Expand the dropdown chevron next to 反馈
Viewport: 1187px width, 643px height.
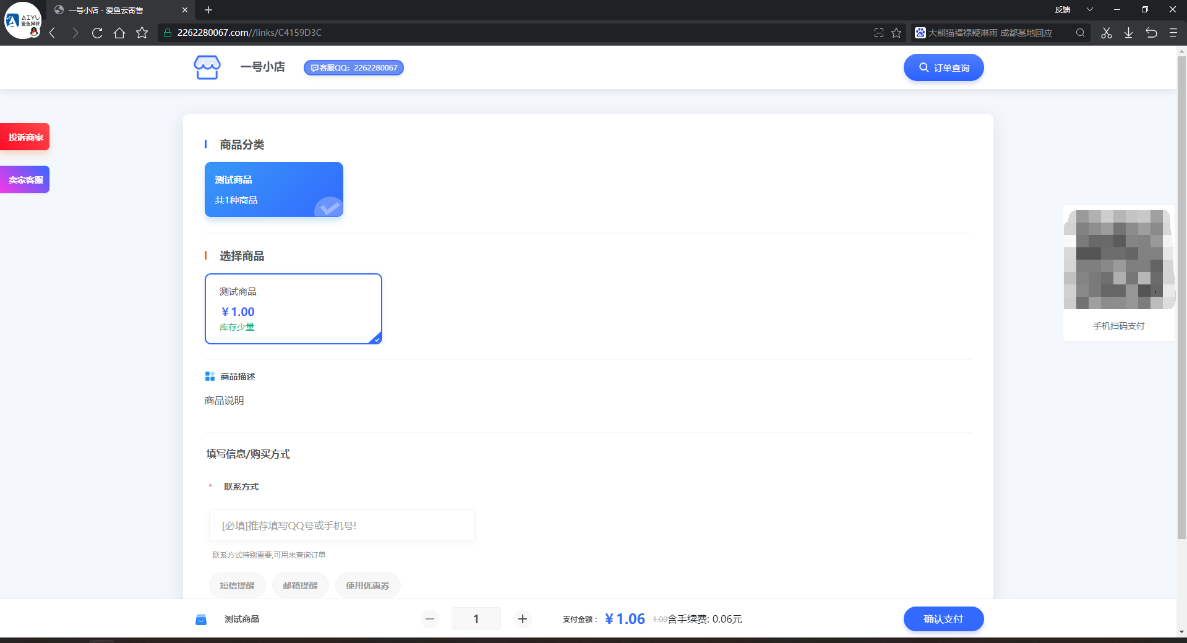pos(1090,10)
